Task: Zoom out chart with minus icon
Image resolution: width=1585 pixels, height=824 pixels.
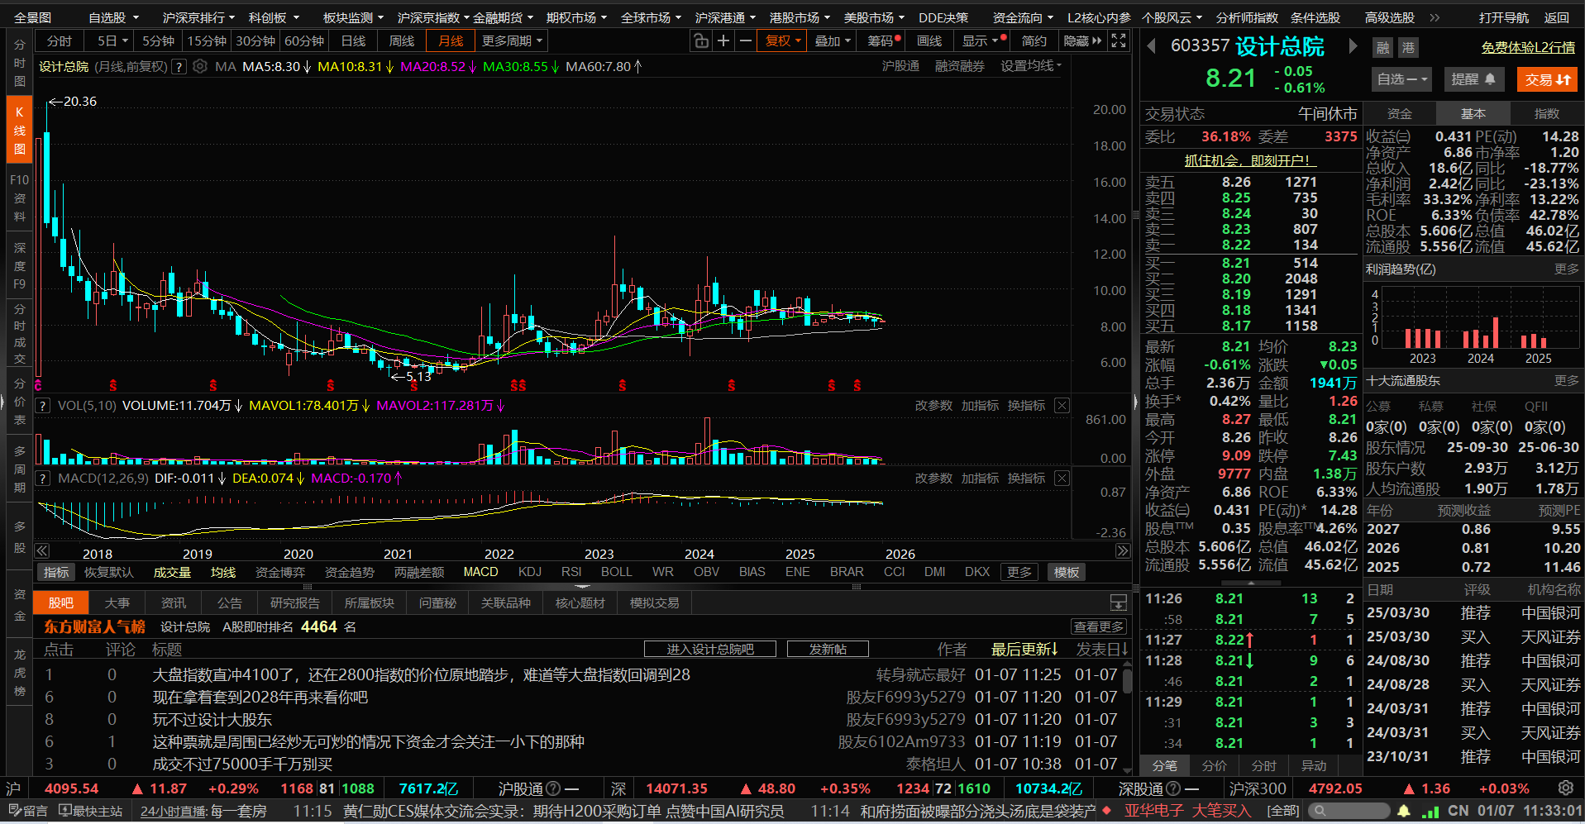Action: [746, 40]
